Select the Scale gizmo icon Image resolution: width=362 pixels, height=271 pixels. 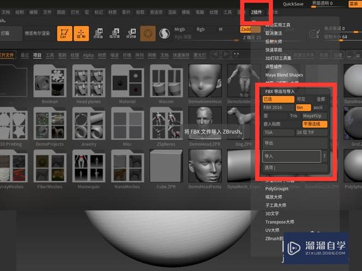[115, 33]
